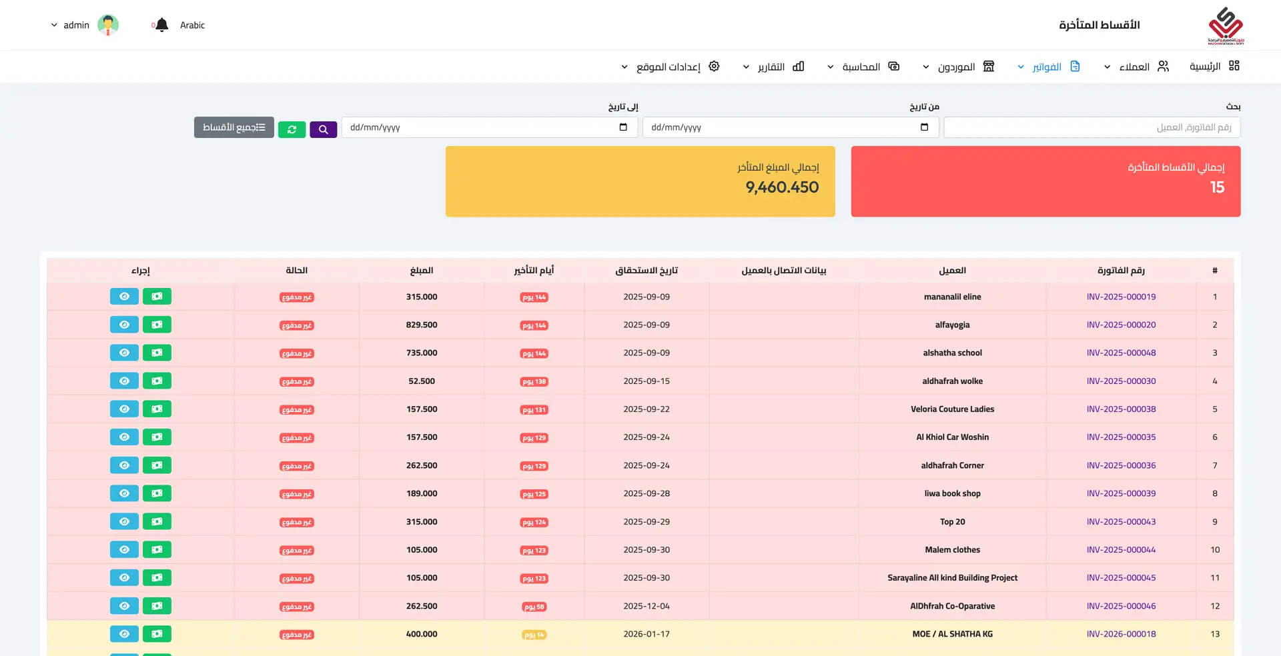Open calendar picker in 'إلى تاريخ' field
The image size is (1281, 656).
pos(623,127)
